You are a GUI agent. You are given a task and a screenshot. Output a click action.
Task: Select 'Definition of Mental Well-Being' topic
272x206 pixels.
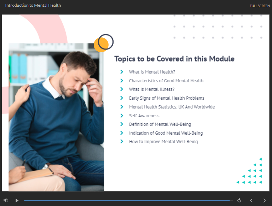click(x=160, y=124)
